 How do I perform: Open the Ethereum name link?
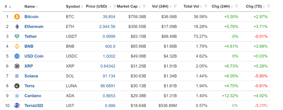point(34,27)
